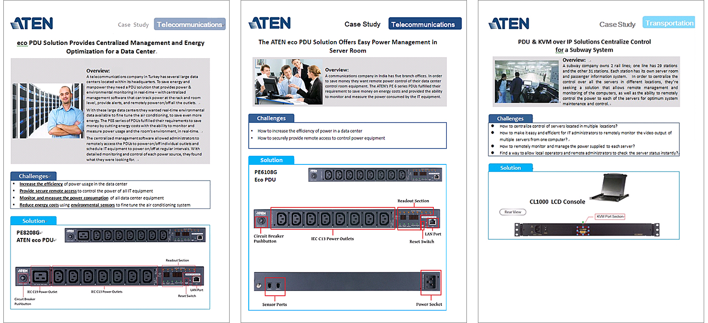Viewport: 708px width, 323px height.
Task: Click the Circuit Breaker Pushbutton label on PE8208G
Action: point(25,301)
